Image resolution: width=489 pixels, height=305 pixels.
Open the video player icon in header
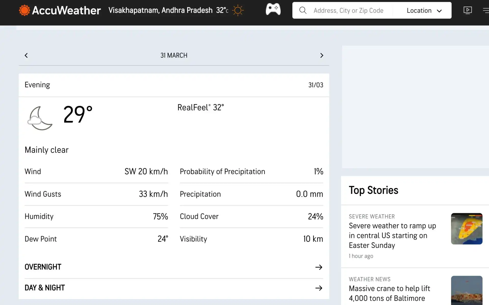click(x=468, y=10)
